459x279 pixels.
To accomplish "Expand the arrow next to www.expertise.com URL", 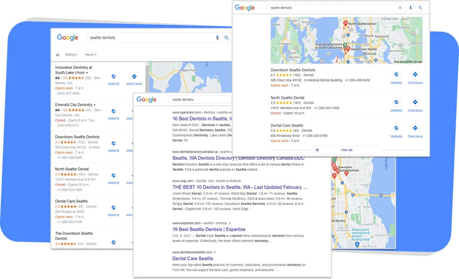I will pyautogui.click(x=230, y=224).
